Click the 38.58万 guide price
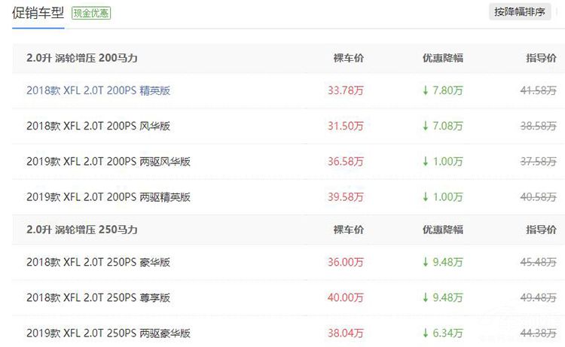Screen dimensions: 565x347 (539, 126)
